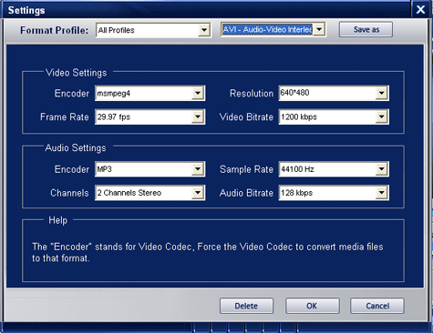
Task: Click the 640*480 resolution value
Action: click(294, 93)
